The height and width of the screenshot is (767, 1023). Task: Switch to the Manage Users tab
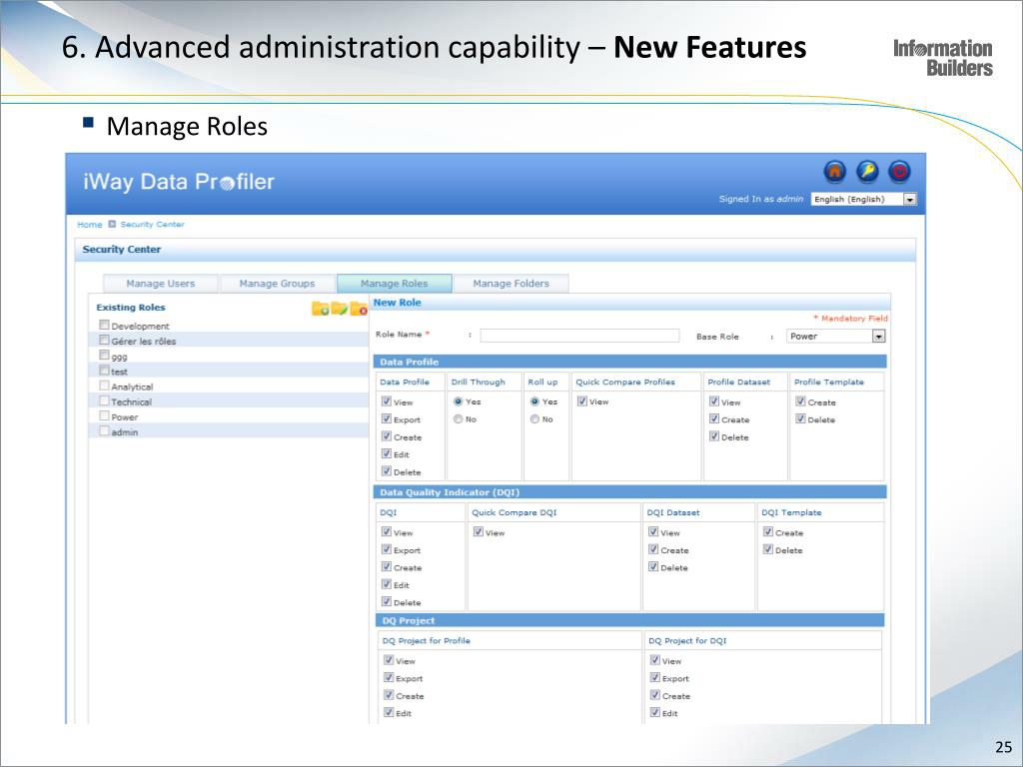pyautogui.click(x=161, y=284)
